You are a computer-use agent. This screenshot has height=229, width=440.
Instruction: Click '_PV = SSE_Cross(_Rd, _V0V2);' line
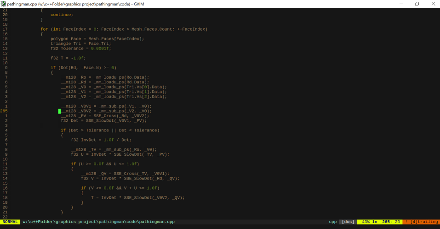pyautogui.click(x=105, y=116)
